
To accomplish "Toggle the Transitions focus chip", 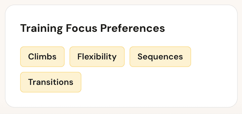I will [51, 82].
